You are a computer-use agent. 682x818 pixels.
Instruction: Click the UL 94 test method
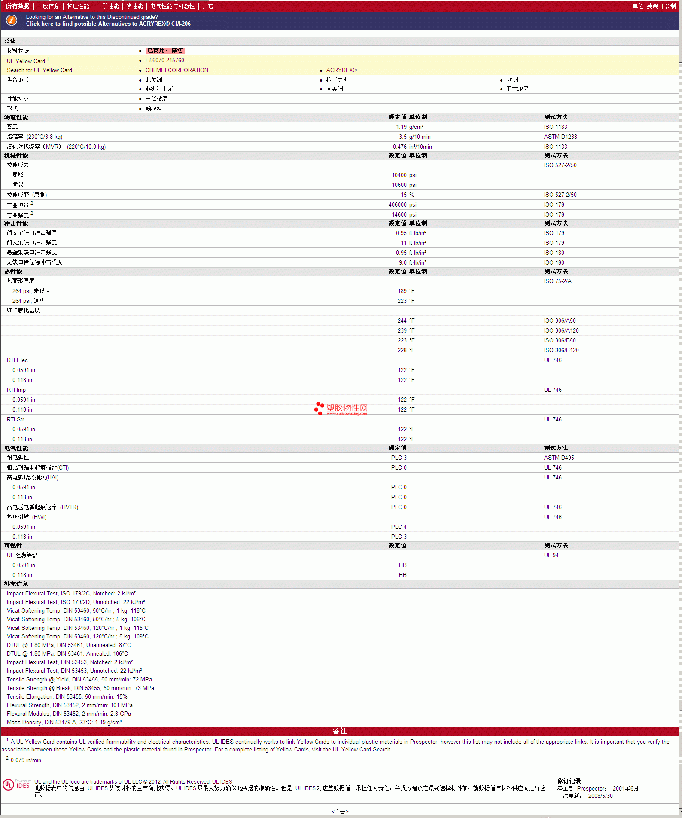pyautogui.click(x=551, y=555)
